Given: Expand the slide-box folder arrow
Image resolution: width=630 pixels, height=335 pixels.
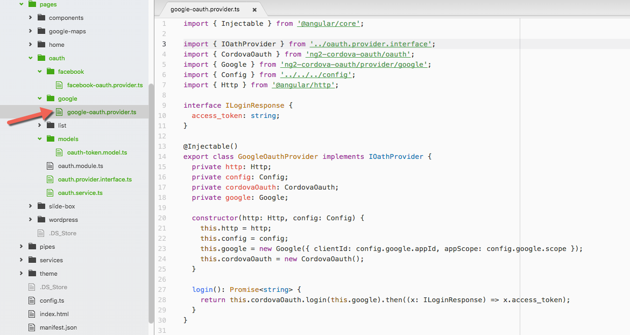Looking at the screenshot, I should pyautogui.click(x=30, y=206).
